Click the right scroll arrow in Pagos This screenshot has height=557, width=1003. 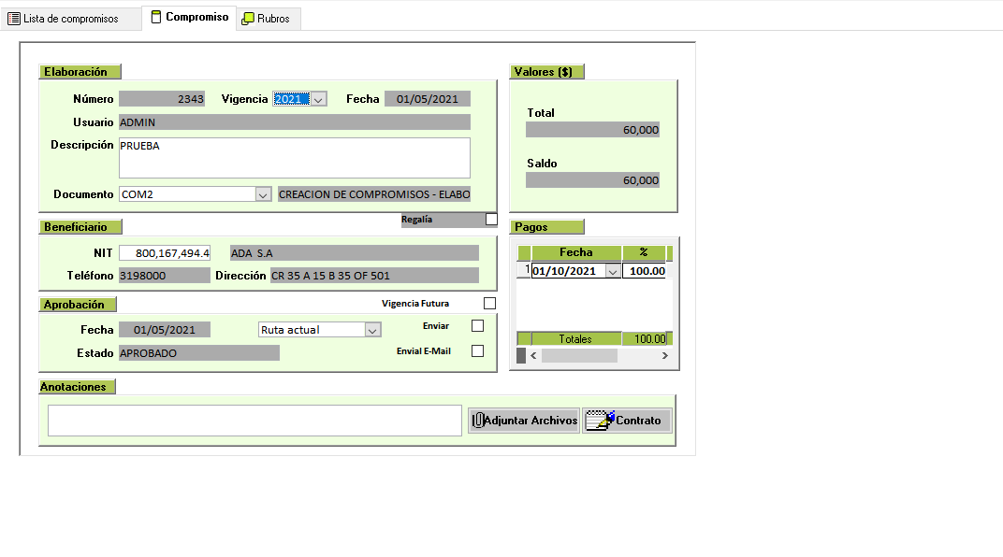tap(664, 356)
